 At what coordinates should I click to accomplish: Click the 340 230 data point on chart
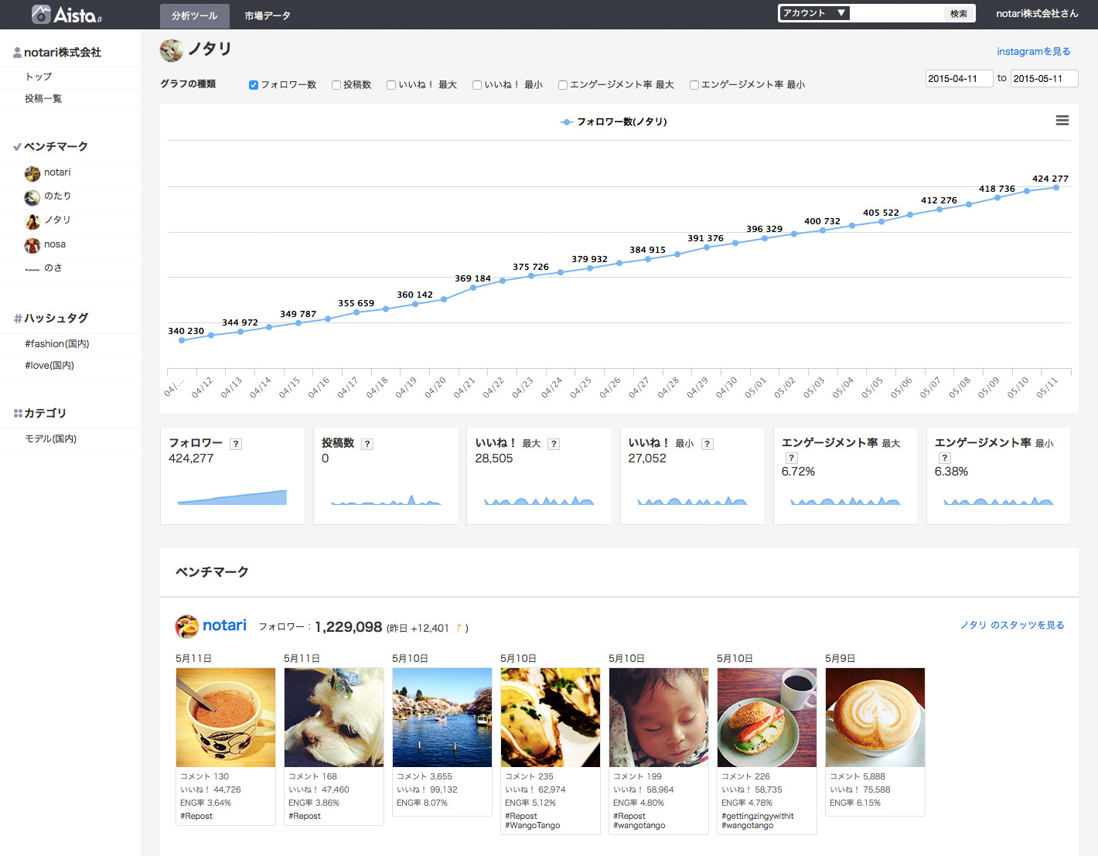tap(182, 340)
